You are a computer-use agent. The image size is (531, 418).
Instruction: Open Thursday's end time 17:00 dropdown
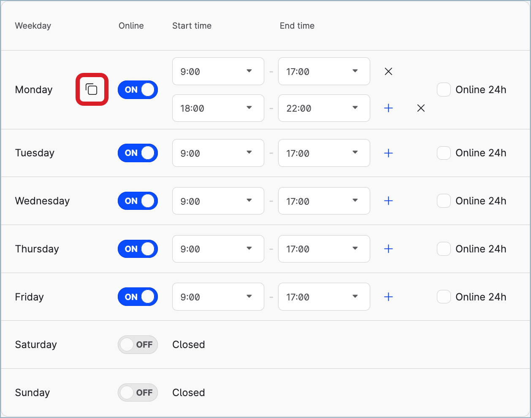324,249
